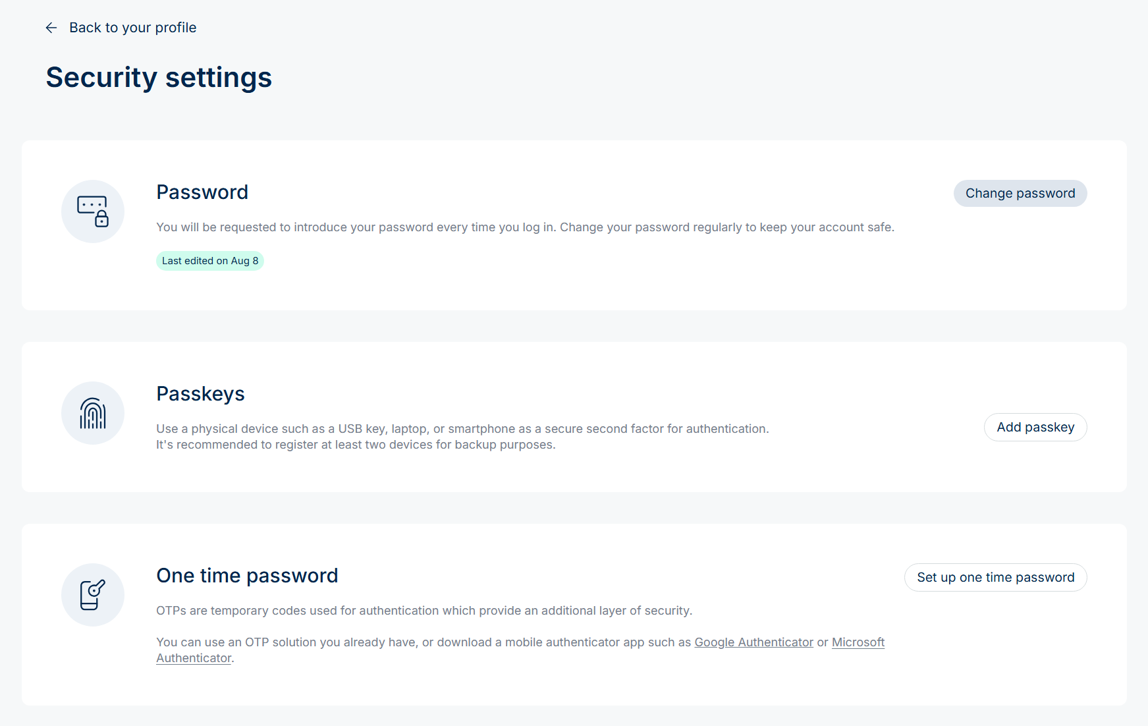This screenshot has width=1148, height=726.
Task: Select the Passkeys section heading
Action: click(x=200, y=394)
